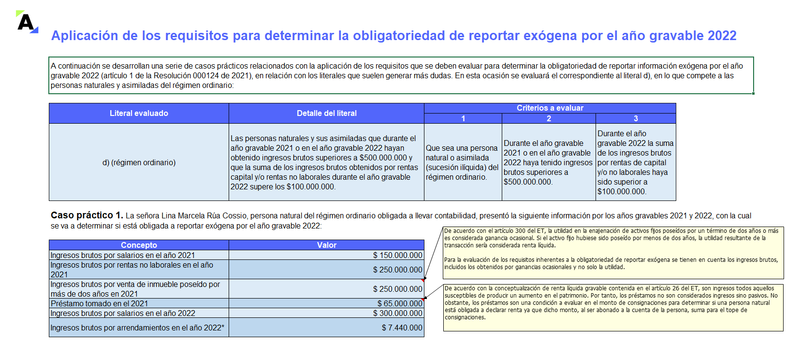
Task: Click criteria column header '2'
Action: pyautogui.click(x=549, y=118)
